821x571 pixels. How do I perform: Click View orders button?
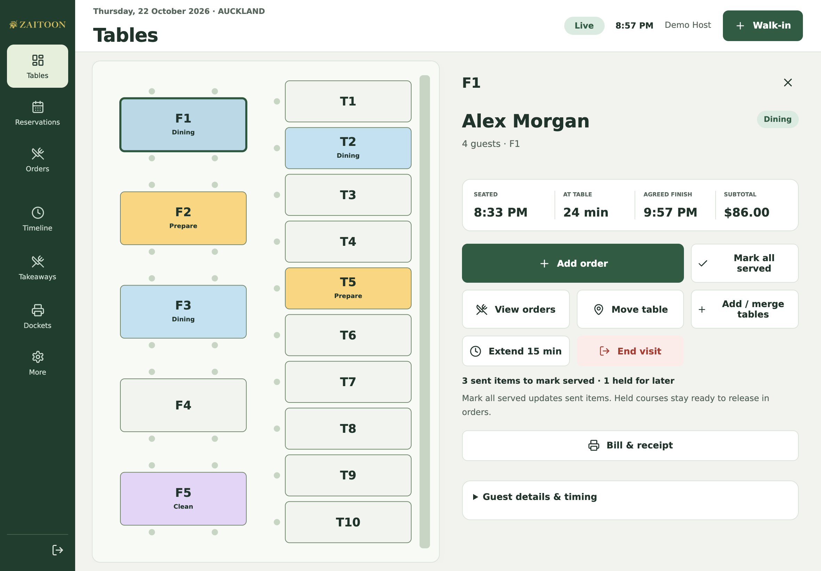tap(516, 310)
